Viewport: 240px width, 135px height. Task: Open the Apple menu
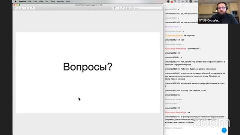click(x=15, y=1)
